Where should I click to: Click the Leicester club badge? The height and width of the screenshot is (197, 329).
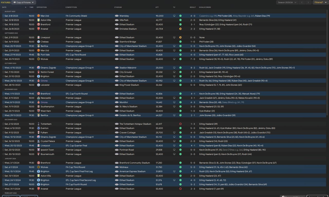click(38, 85)
